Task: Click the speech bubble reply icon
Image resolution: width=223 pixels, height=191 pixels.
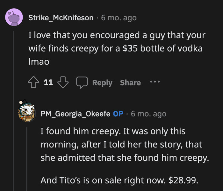Action: pyautogui.click(x=82, y=83)
